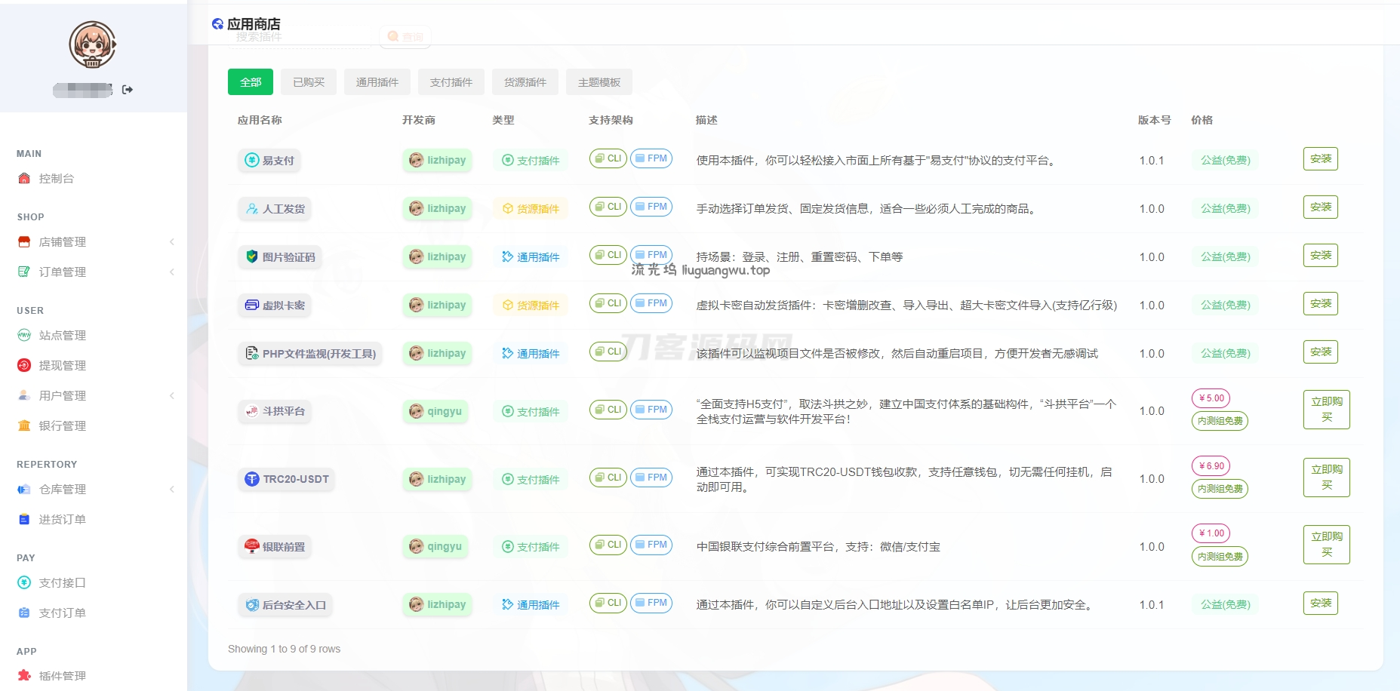1400x691 pixels.
Task: Show the 主题模板 filter tab
Action: click(x=599, y=82)
